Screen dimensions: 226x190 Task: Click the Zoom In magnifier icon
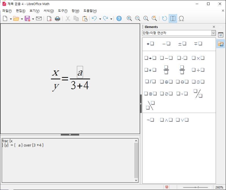[x=129, y=18]
